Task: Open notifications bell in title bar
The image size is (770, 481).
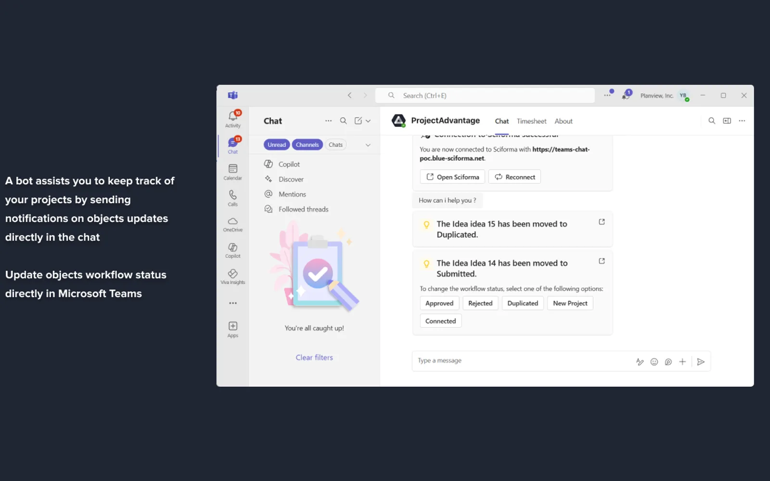Action: [626, 95]
